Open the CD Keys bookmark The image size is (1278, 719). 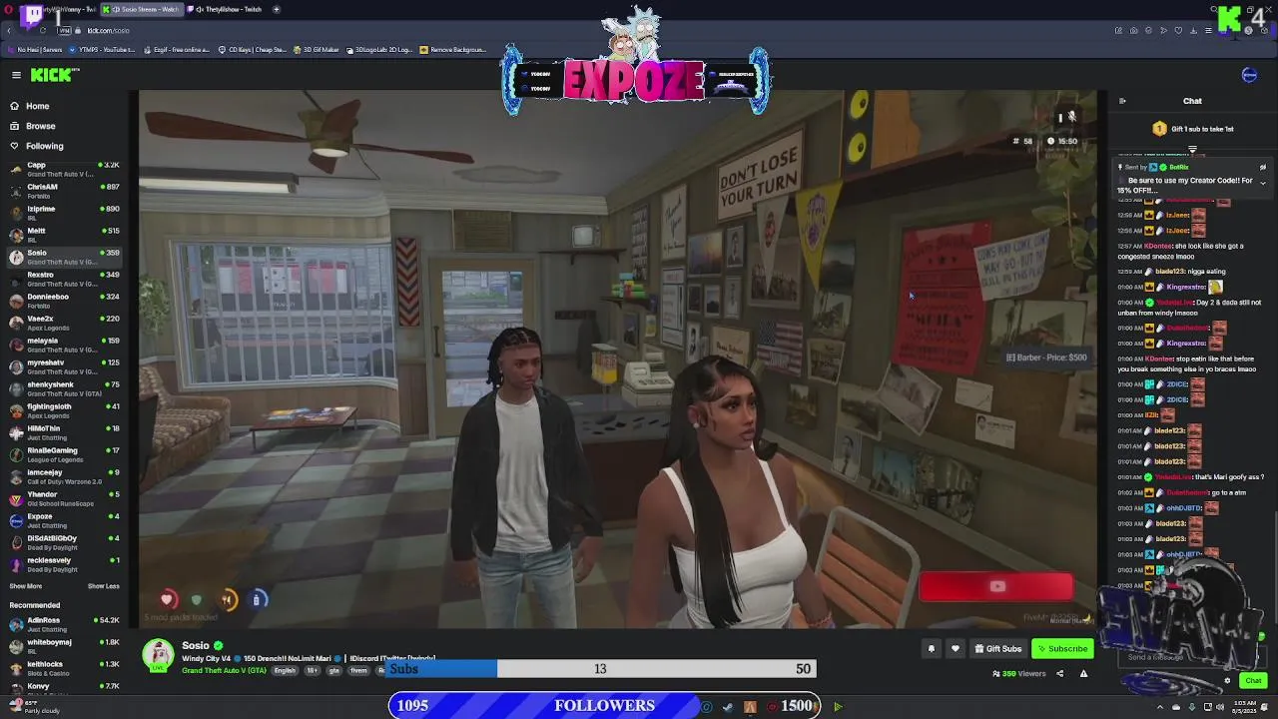pos(253,49)
